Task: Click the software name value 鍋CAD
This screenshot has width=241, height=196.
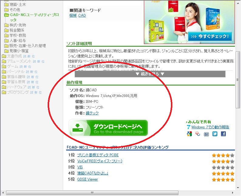Action: [91, 90]
